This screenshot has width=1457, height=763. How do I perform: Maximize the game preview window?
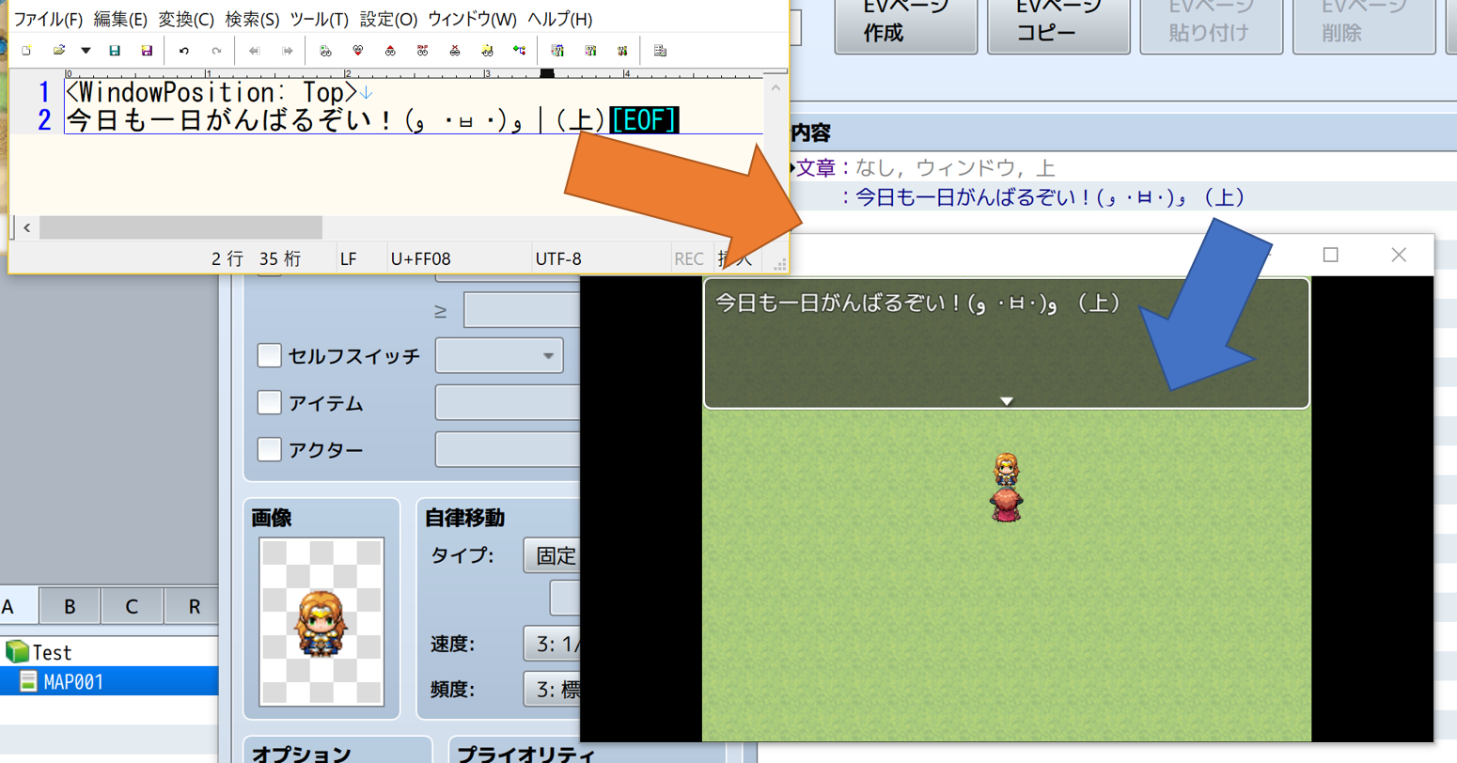(x=1330, y=255)
